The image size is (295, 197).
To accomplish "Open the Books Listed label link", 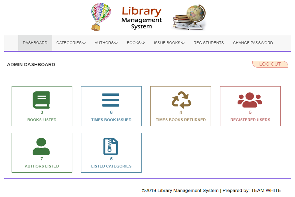I will click(x=42, y=120).
